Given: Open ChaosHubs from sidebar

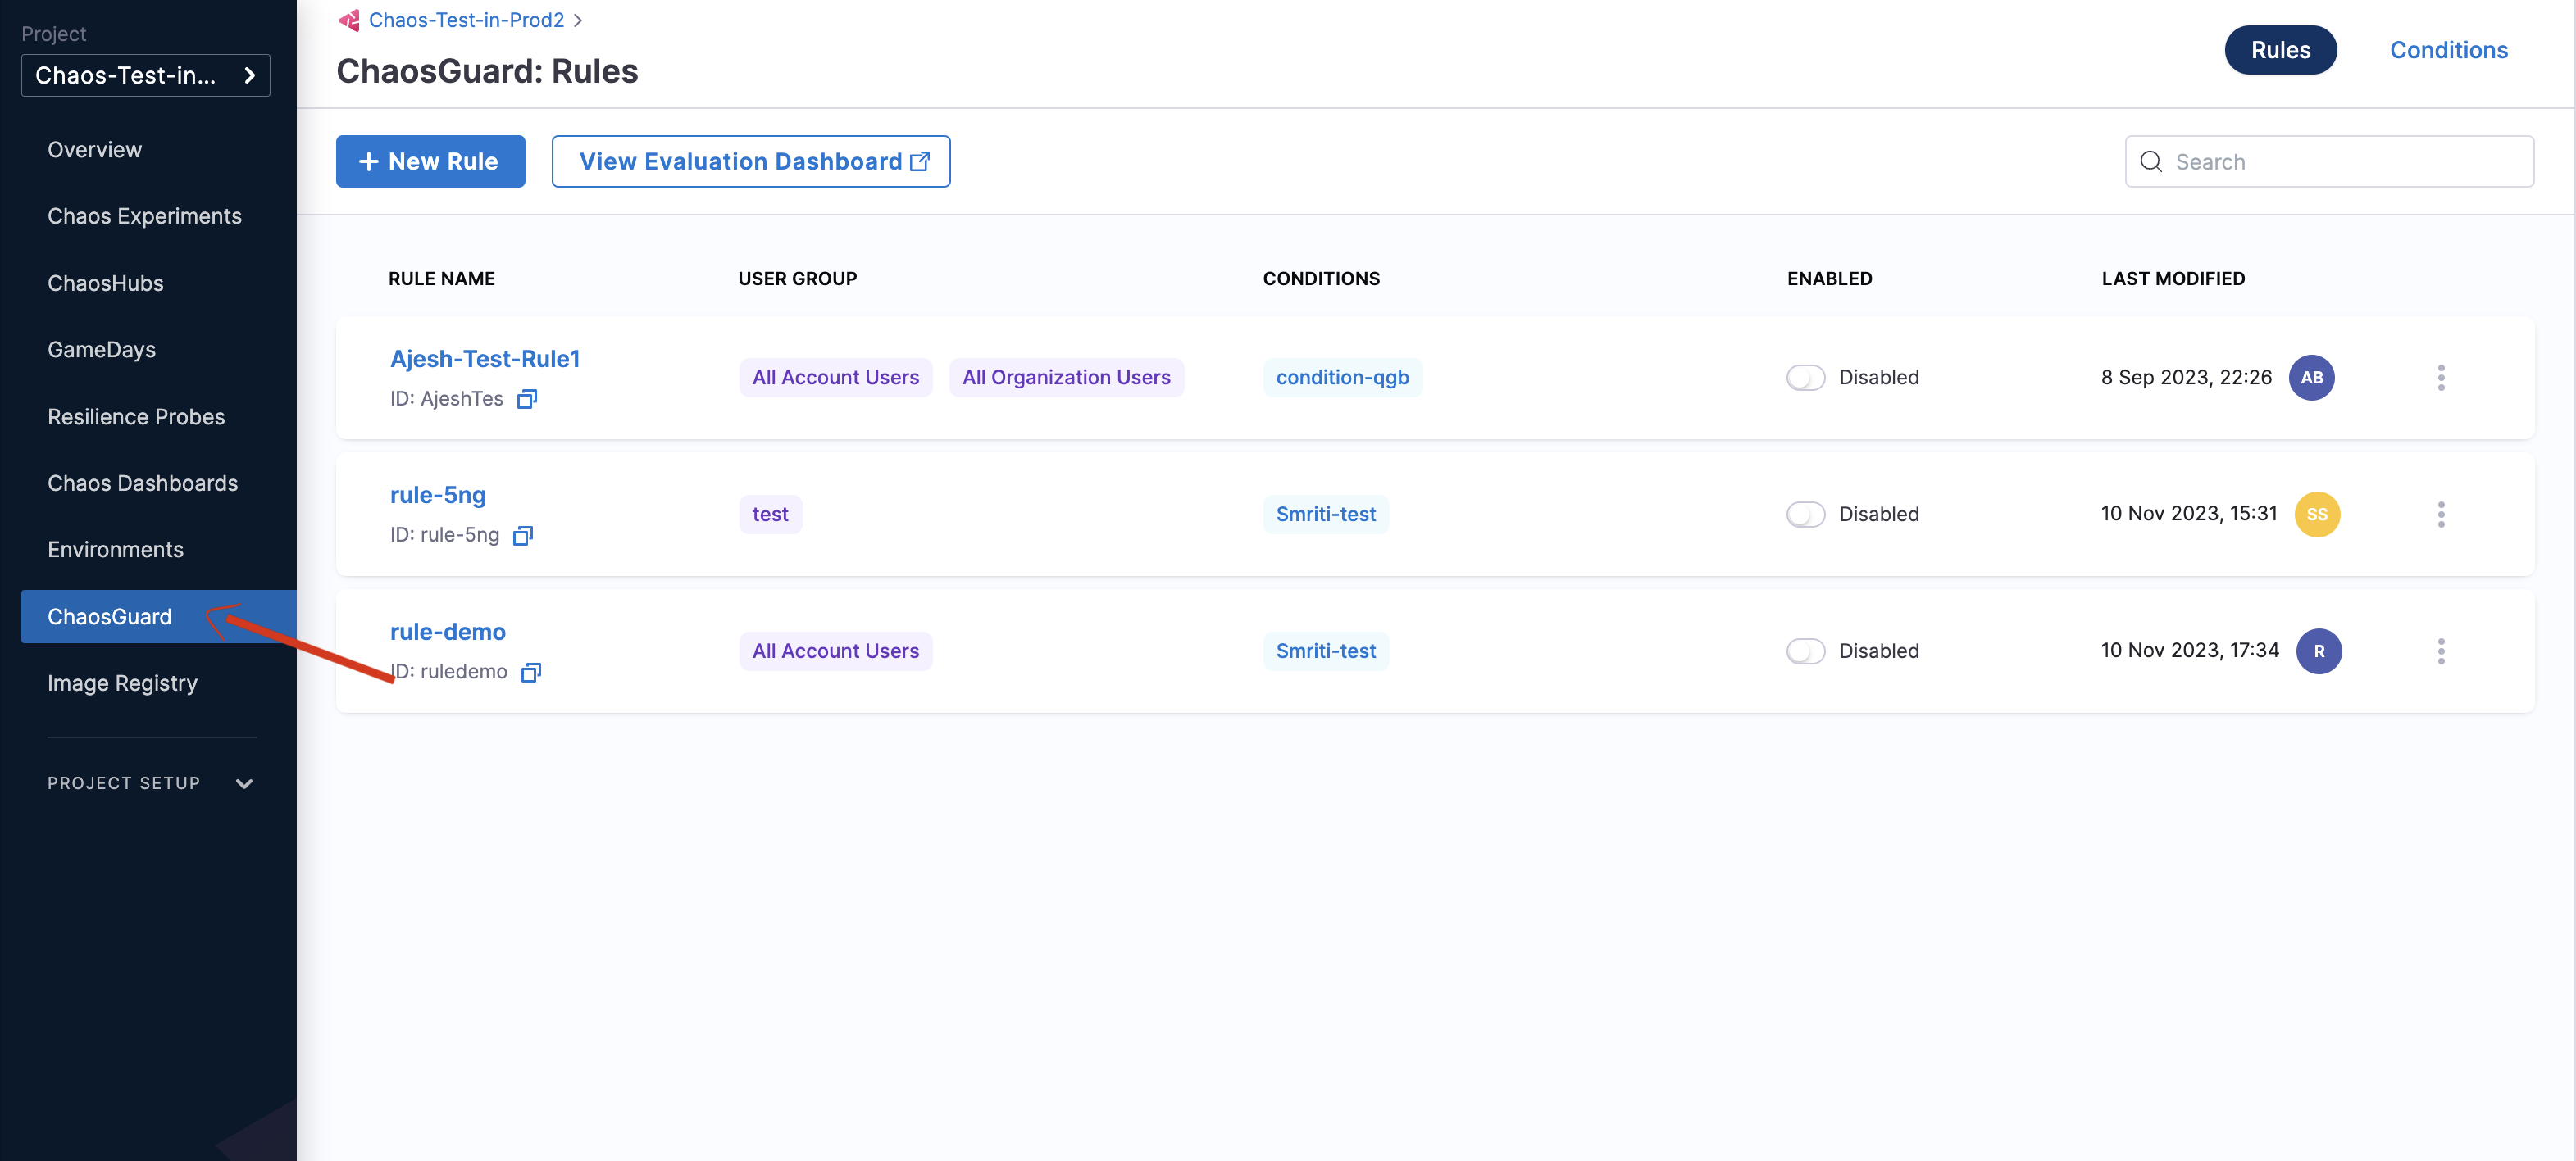Looking at the screenshot, I should click(x=105, y=283).
